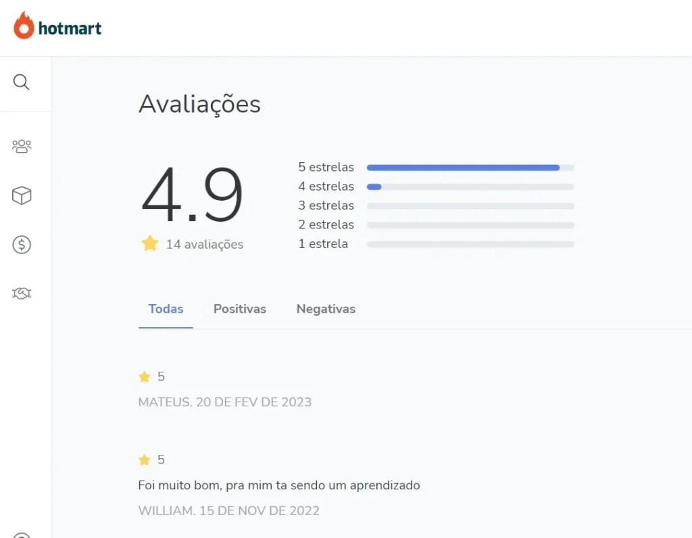Click the 1 estrela rating bar
Viewport: 692px width, 538px height.
click(470, 244)
